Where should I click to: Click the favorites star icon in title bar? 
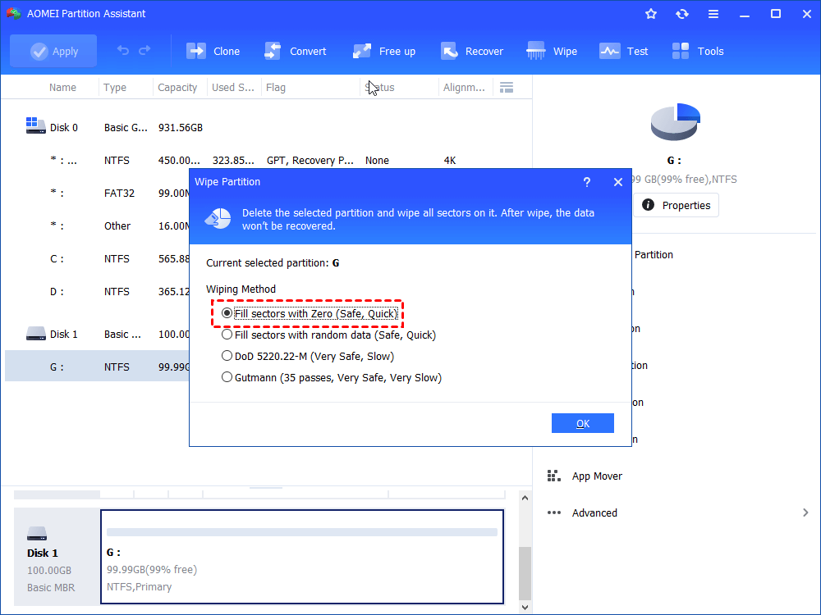click(x=651, y=14)
